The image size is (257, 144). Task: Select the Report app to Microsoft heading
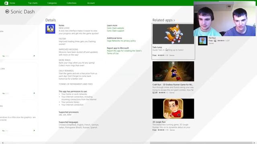[x=118, y=48]
